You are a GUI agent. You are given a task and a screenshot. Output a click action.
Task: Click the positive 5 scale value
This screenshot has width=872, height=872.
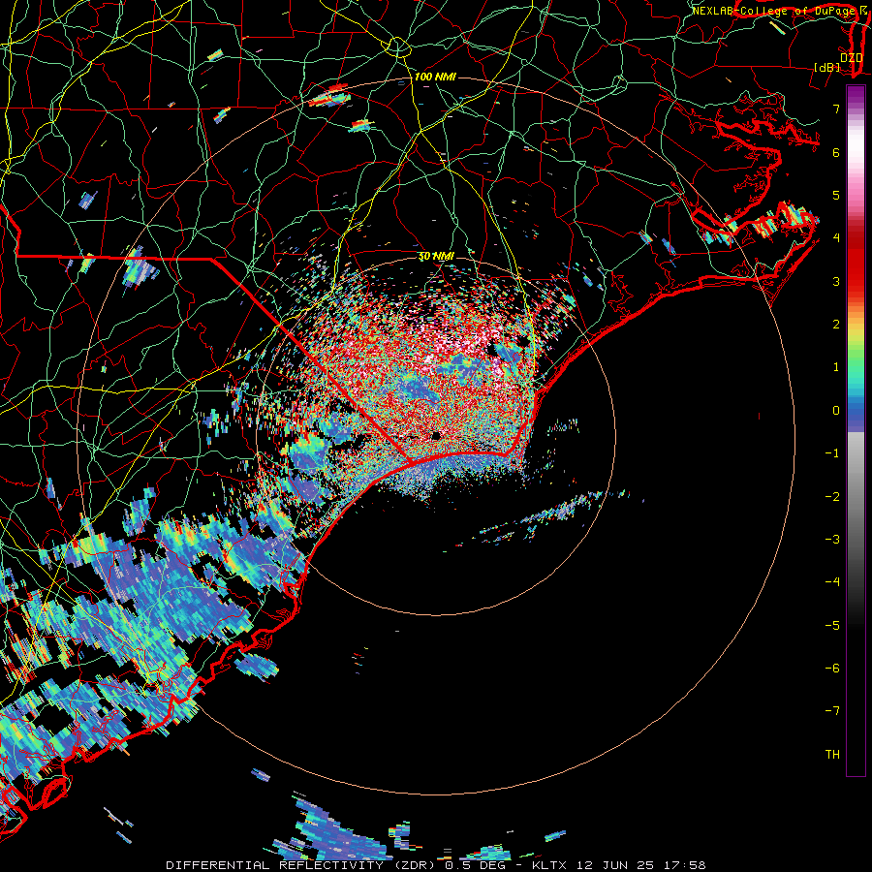pos(836,195)
